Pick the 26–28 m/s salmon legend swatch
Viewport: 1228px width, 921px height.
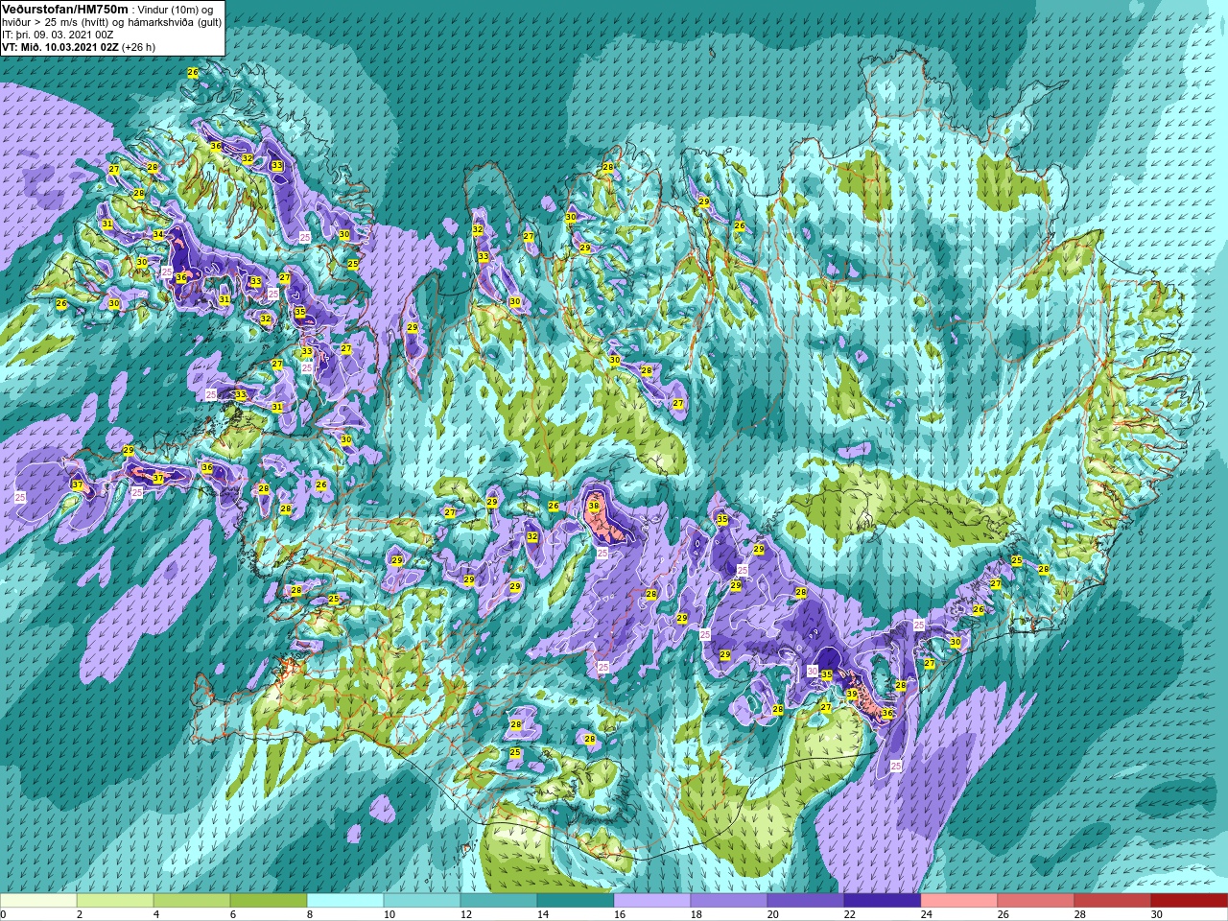coord(1036,901)
